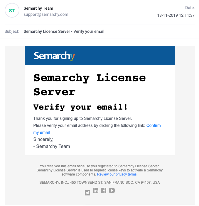
Task: Click the 'Subject:' label
Action: coord(12,31)
